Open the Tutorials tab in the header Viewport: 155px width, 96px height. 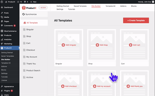click(x=72, y=9)
